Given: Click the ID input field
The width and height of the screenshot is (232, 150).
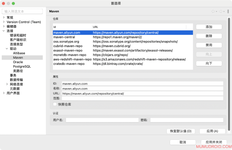Looking at the screenshot, I should (142, 84).
